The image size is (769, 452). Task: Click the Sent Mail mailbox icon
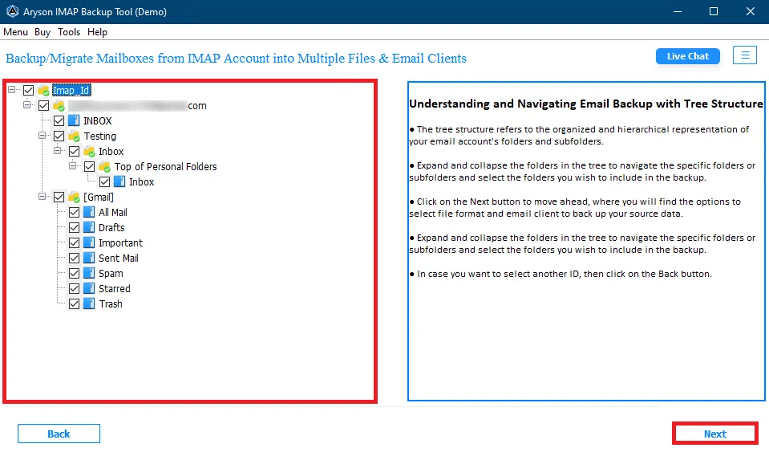pos(89,258)
